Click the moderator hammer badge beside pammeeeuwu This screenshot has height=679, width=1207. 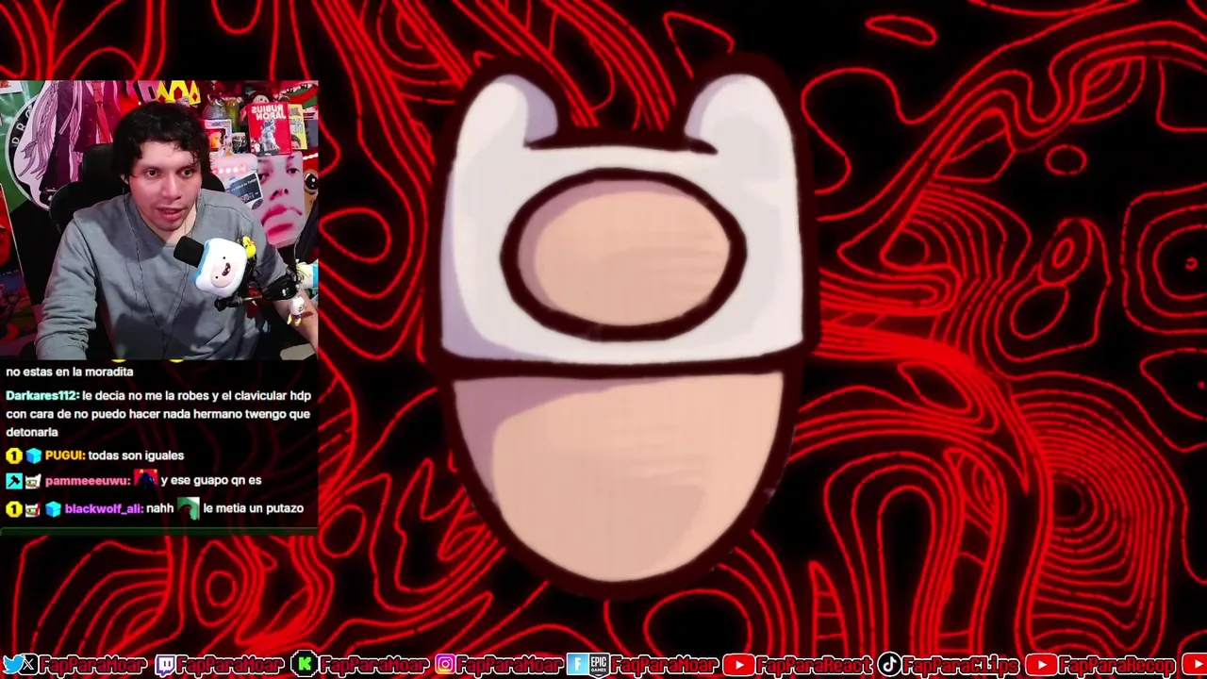pyautogui.click(x=13, y=481)
